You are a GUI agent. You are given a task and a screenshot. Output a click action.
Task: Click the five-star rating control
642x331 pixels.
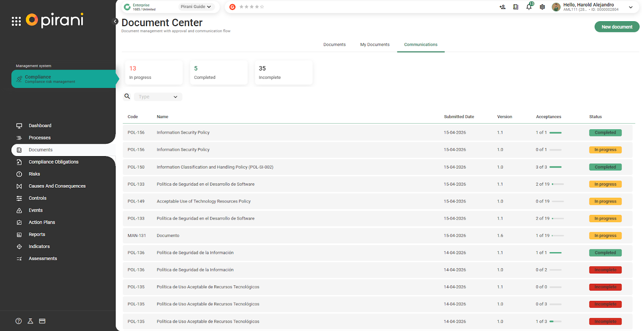252,7
